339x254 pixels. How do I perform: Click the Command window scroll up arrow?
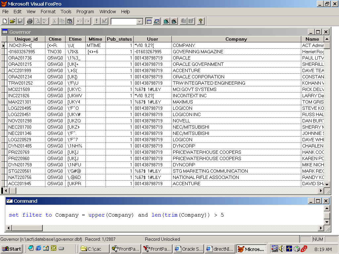click(327, 208)
